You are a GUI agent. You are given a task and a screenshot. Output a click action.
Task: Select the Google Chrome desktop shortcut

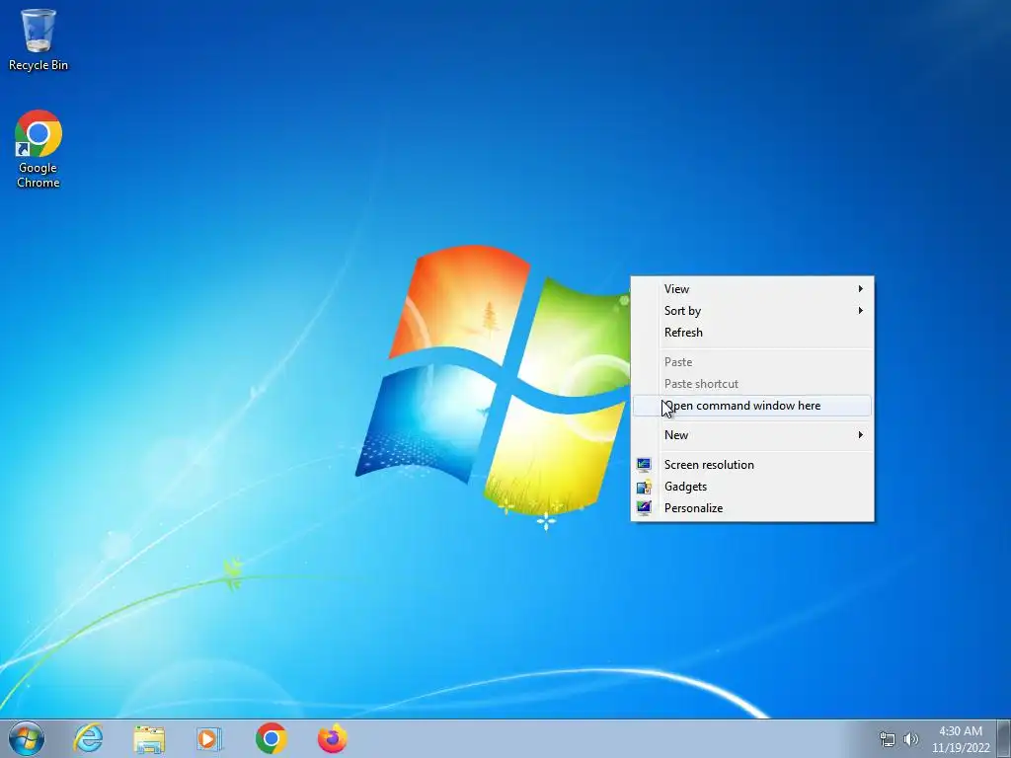pyautogui.click(x=39, y=149)
